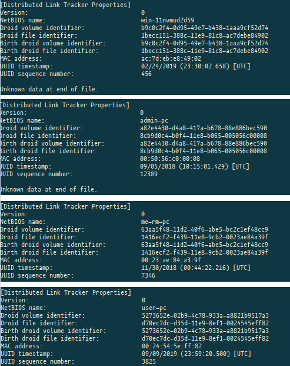Viewport: 290px width, 366px height.
Task: Click NetBIOS name user-pc
Action: pyautogui.click(x=154, y=308)
